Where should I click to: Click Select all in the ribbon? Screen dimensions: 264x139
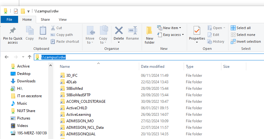coord(241,28)
